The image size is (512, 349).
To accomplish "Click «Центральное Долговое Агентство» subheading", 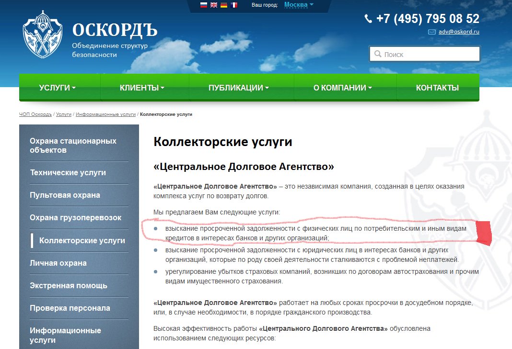I will click(x=244, y=167).
